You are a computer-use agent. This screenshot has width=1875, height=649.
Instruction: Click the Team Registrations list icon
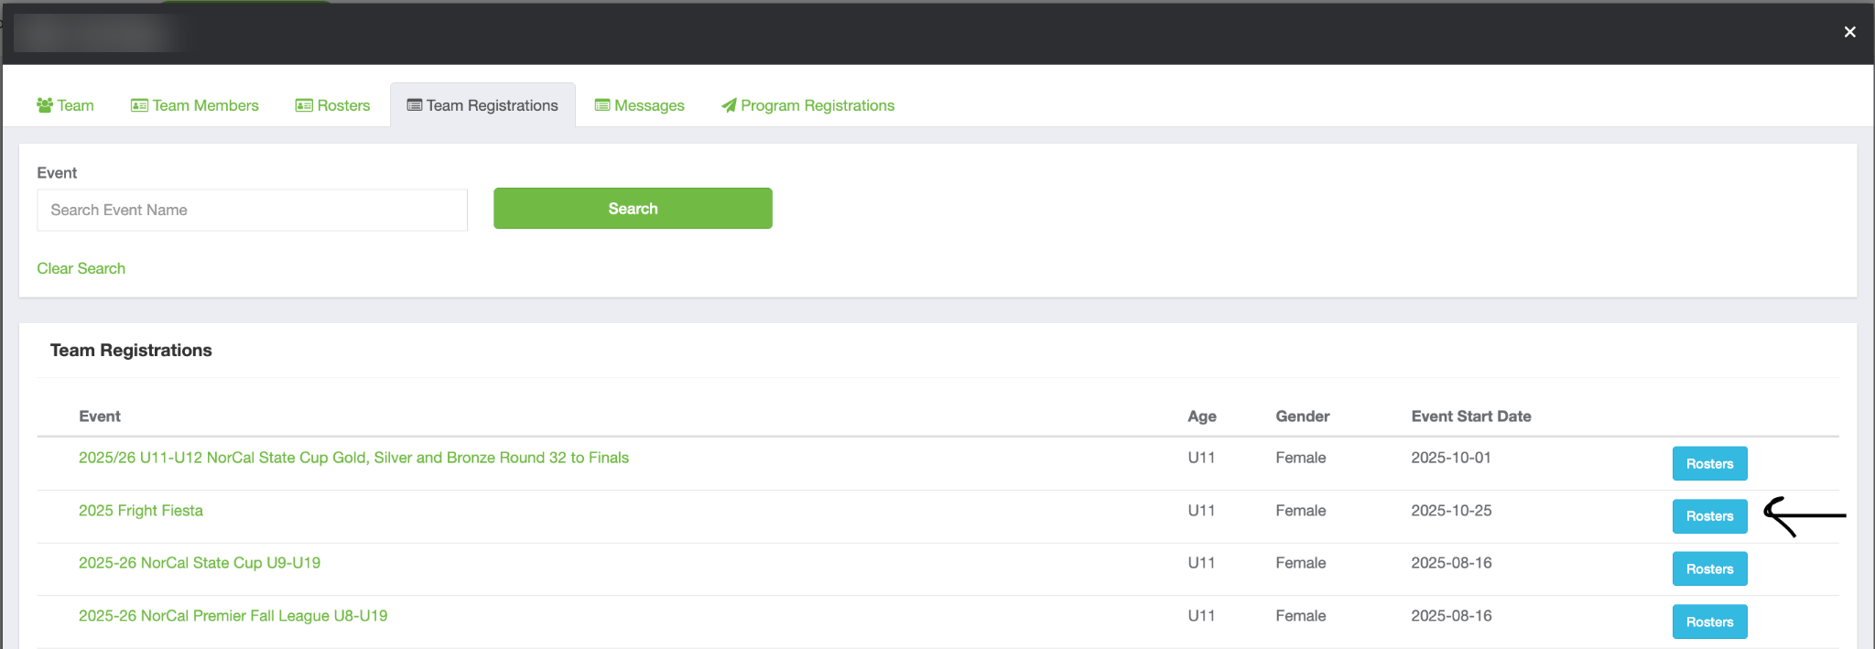tap(415, 105)
